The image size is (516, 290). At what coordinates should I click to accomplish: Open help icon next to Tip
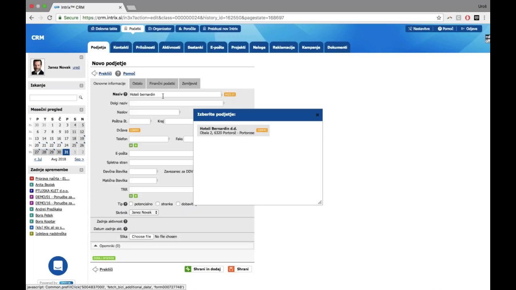tap(125, 204)
